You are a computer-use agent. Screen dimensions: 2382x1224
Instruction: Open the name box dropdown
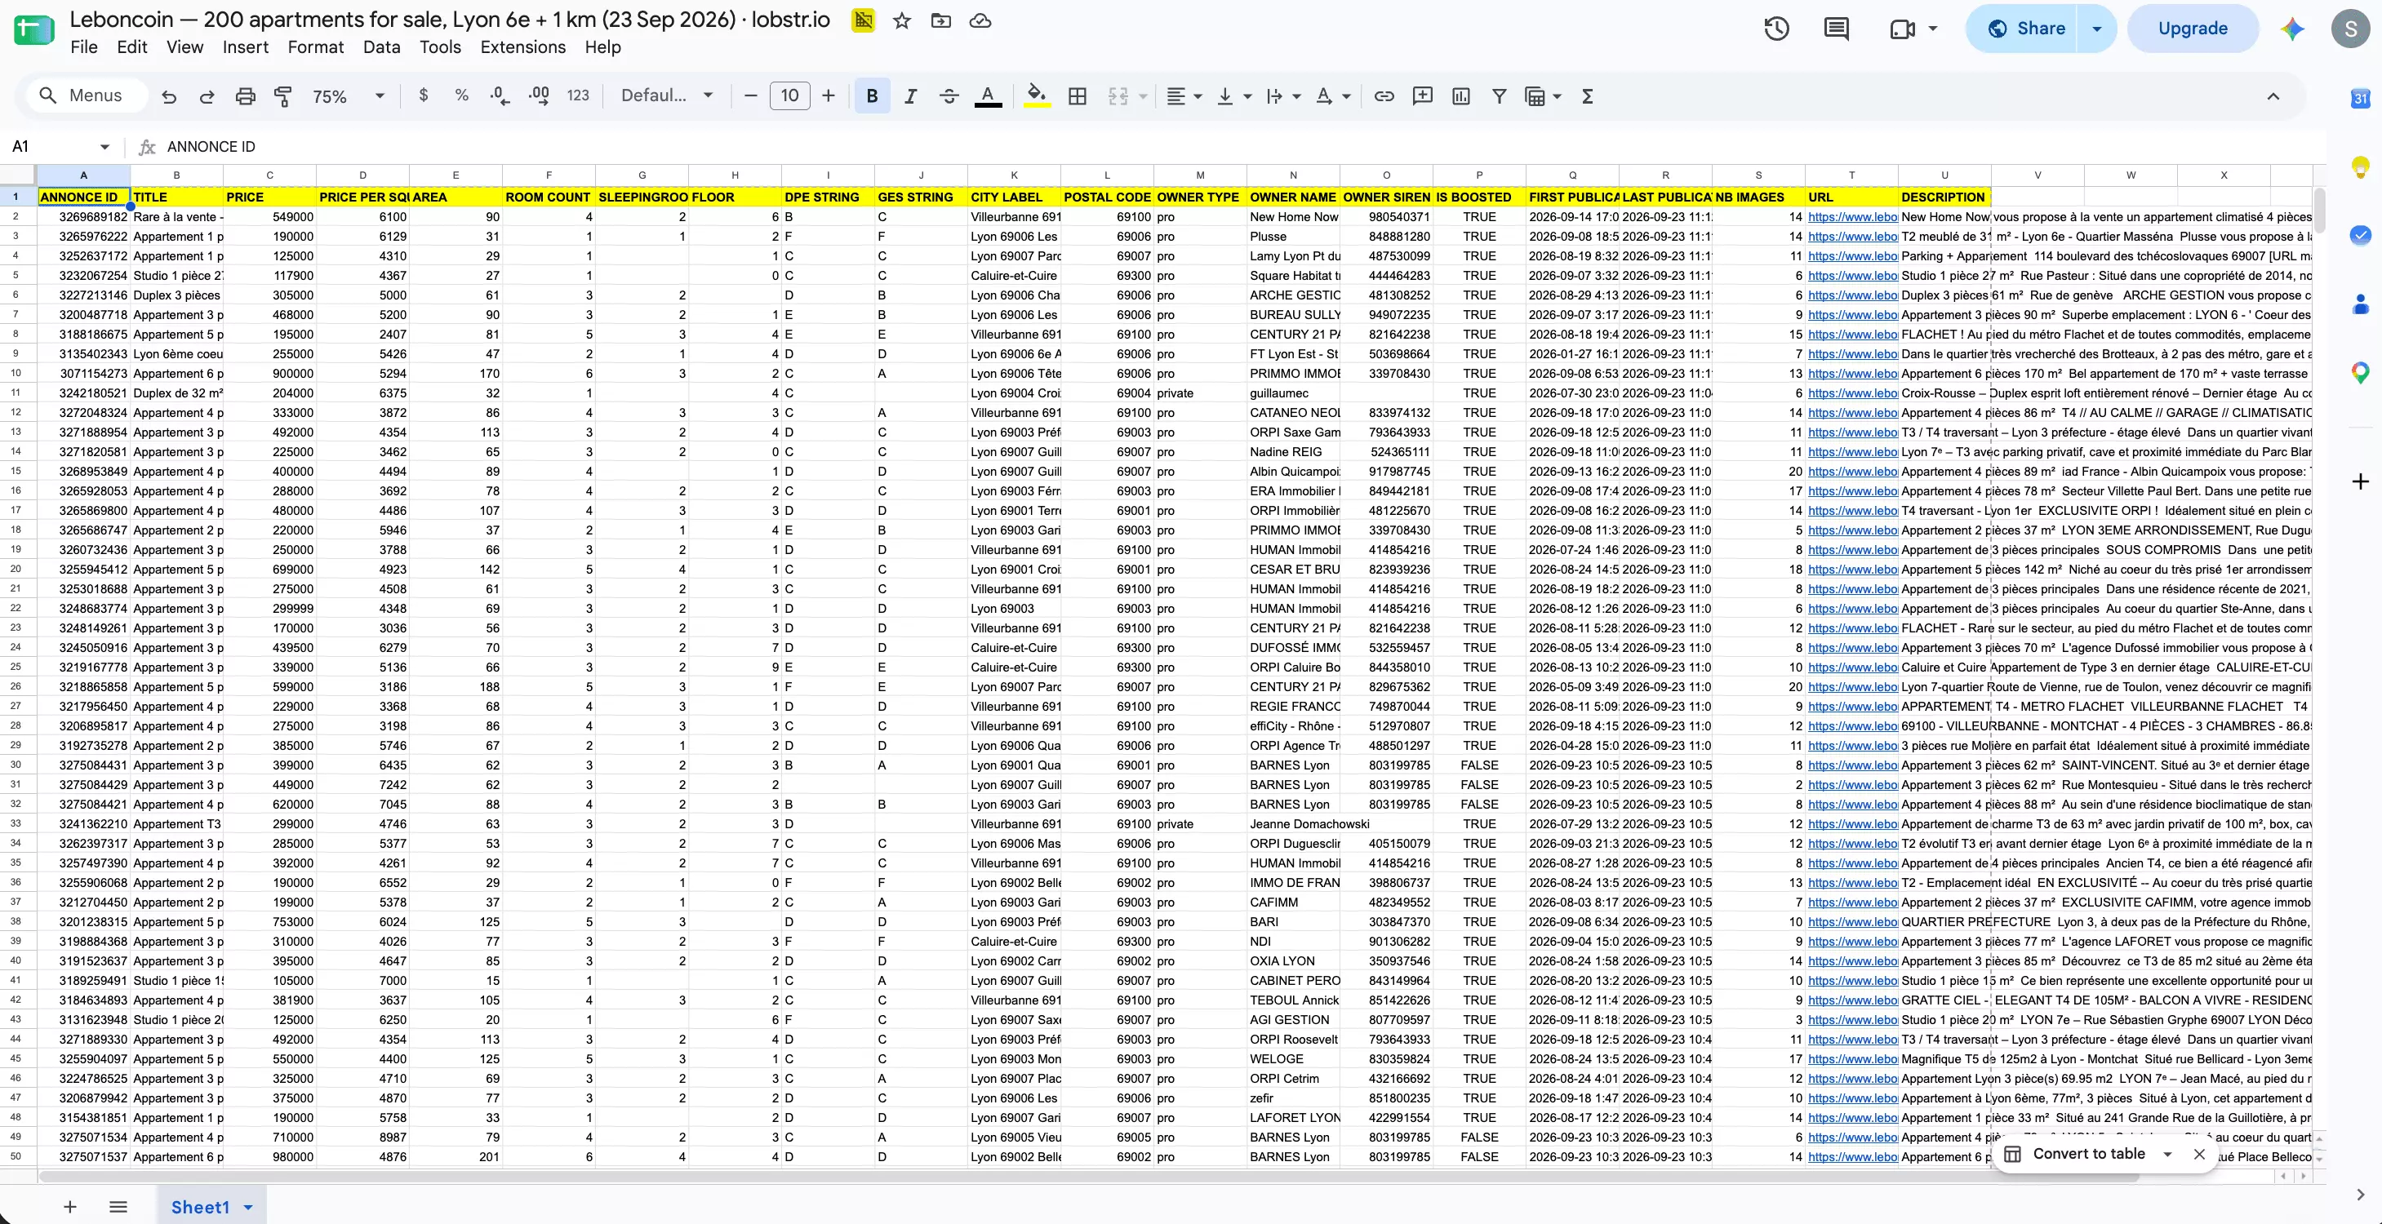104,147
